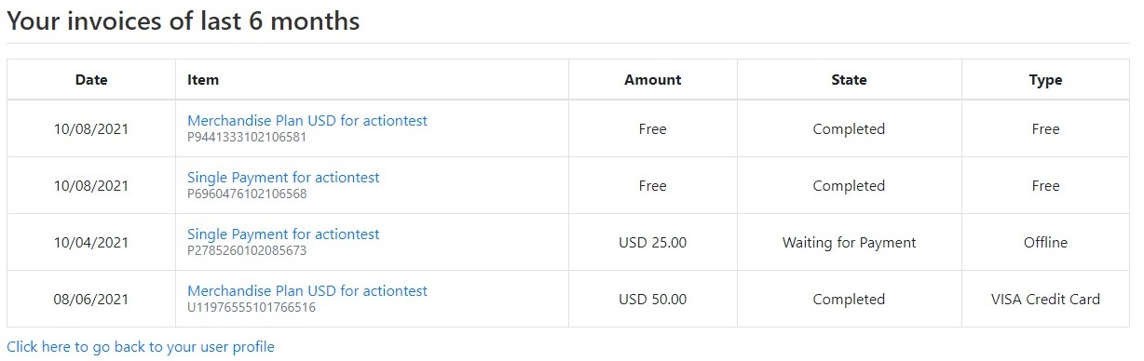Select invoice ID U11976555101766516
This screenshot has width=1144, height=361.
point(252,308)
